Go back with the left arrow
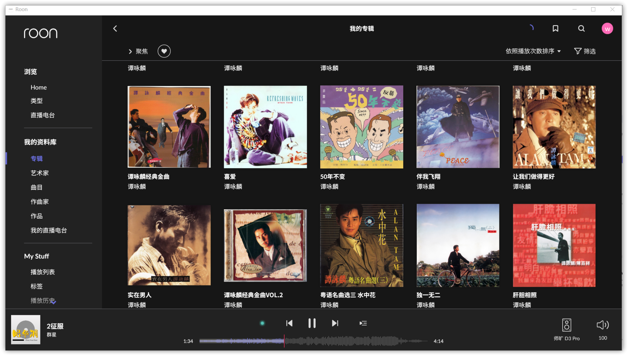Image resolution: width=628 pixels, height=364 pixels. (x=115, y=28)
